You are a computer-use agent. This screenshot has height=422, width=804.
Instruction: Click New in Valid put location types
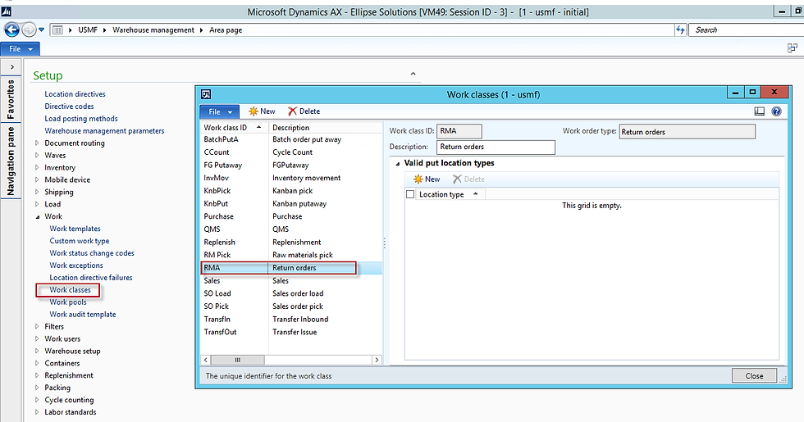click(x=427, y=179)
